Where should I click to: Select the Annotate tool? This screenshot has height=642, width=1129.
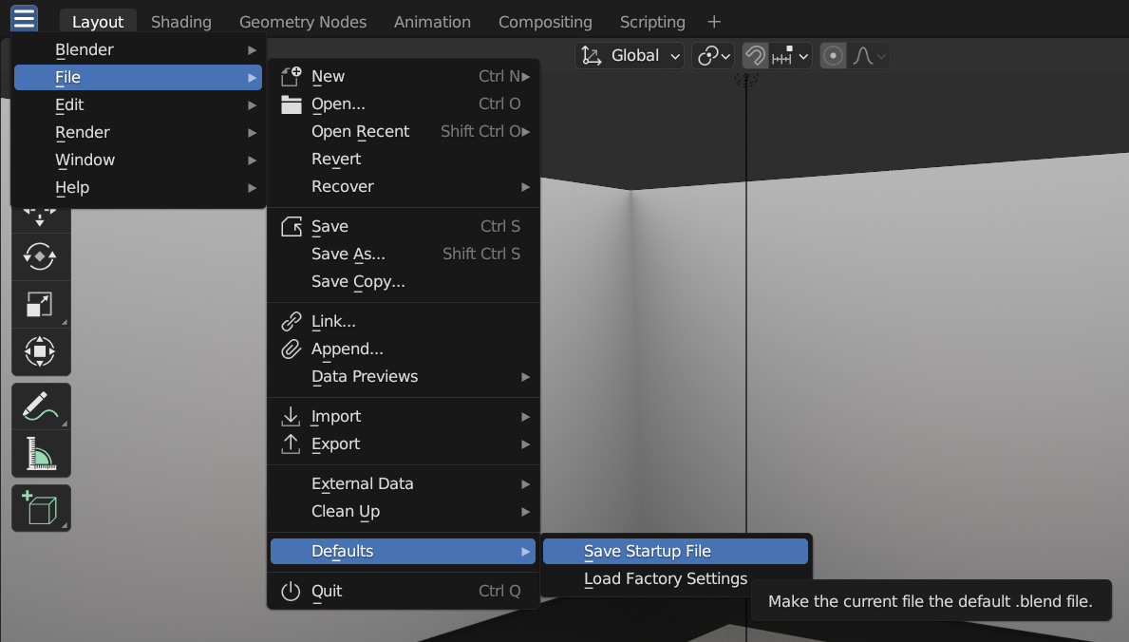point(41,406)
